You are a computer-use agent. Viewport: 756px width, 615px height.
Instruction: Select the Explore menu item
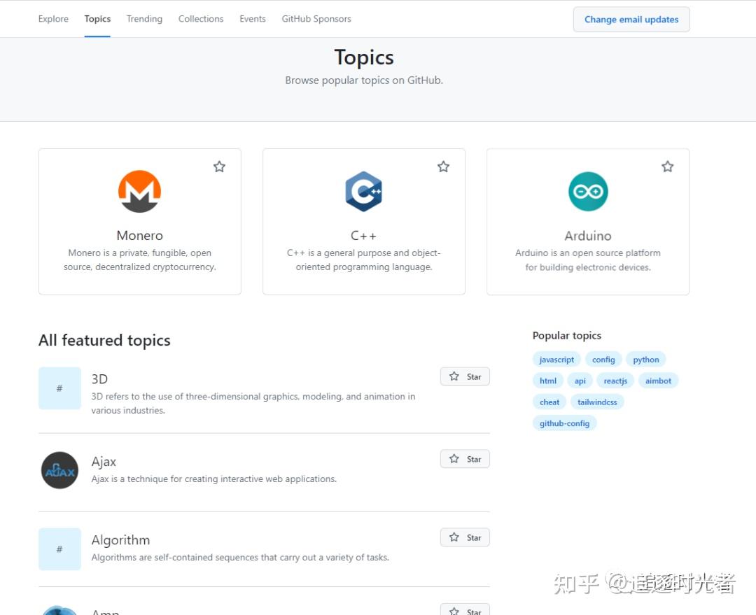pyautogui.click(x=53, y=19)
